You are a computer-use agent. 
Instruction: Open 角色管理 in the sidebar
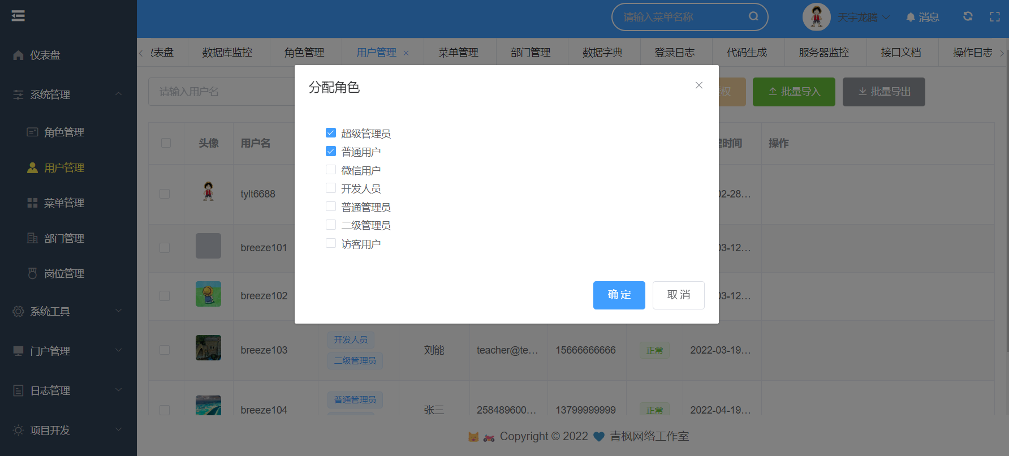[x=64, y=132]
